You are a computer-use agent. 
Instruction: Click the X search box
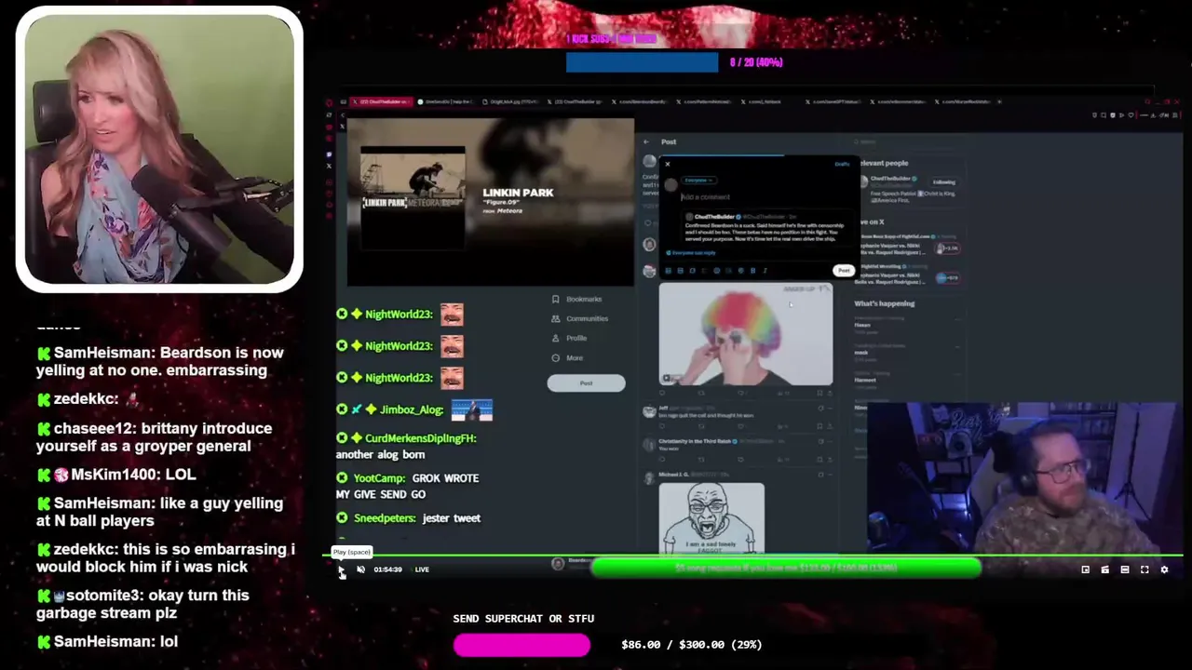908,142
